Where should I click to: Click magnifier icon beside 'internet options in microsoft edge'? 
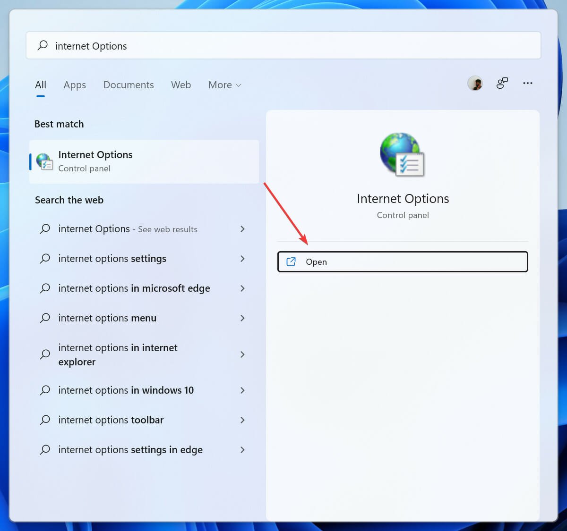click(45, 288)
